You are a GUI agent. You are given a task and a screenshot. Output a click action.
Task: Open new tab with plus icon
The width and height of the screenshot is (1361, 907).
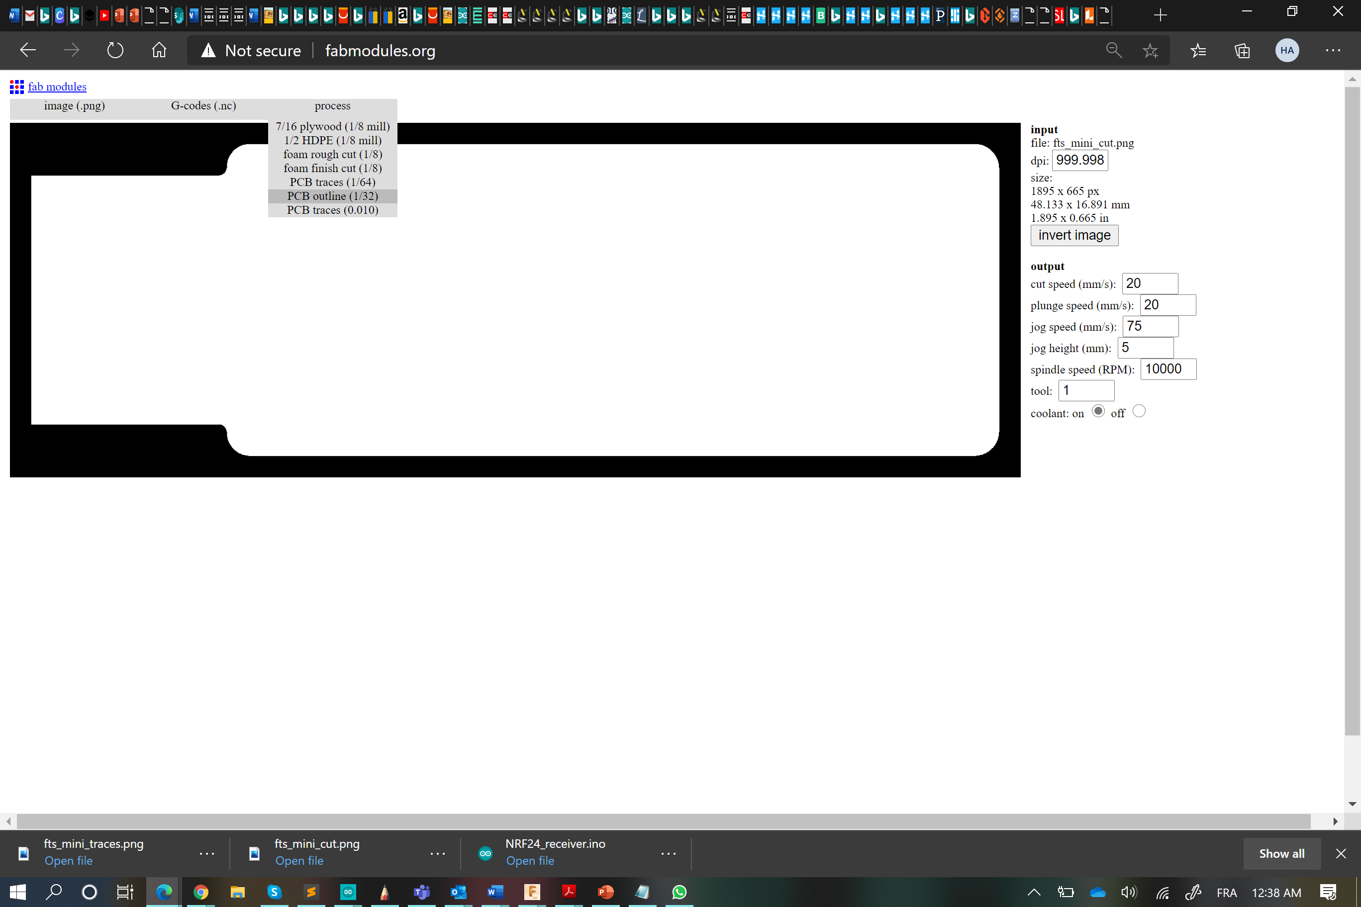pos(1160,15)
